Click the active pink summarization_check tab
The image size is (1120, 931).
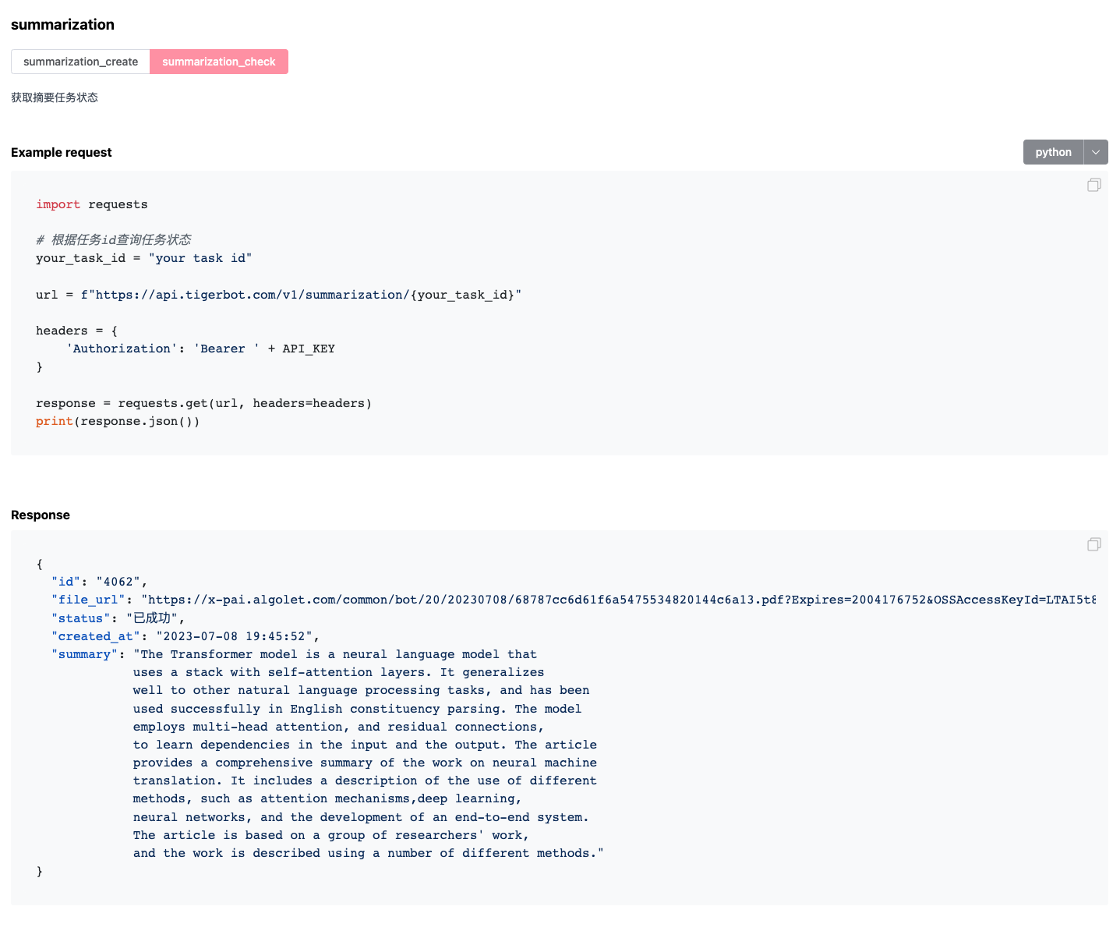pos(218,61)
